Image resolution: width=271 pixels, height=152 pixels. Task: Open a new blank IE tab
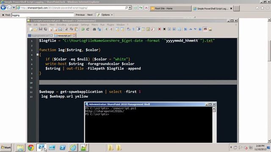tap(237, 8)
